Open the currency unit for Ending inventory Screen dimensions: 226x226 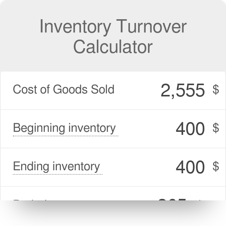[216, 166]
